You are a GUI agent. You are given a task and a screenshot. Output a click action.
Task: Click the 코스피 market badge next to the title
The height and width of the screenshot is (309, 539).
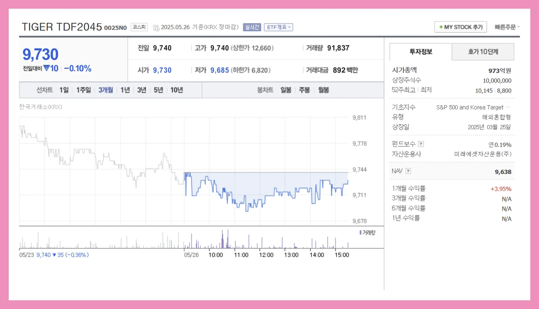(x=139, y=27)
